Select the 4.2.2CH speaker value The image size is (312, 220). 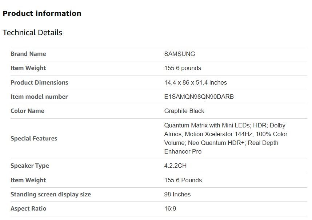[x=175, y=166]
